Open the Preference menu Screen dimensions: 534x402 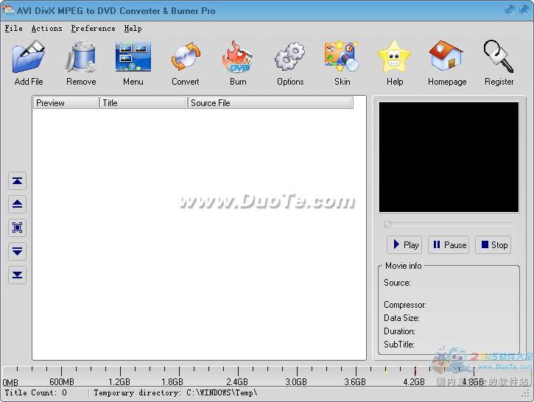[x=93, y=28]
